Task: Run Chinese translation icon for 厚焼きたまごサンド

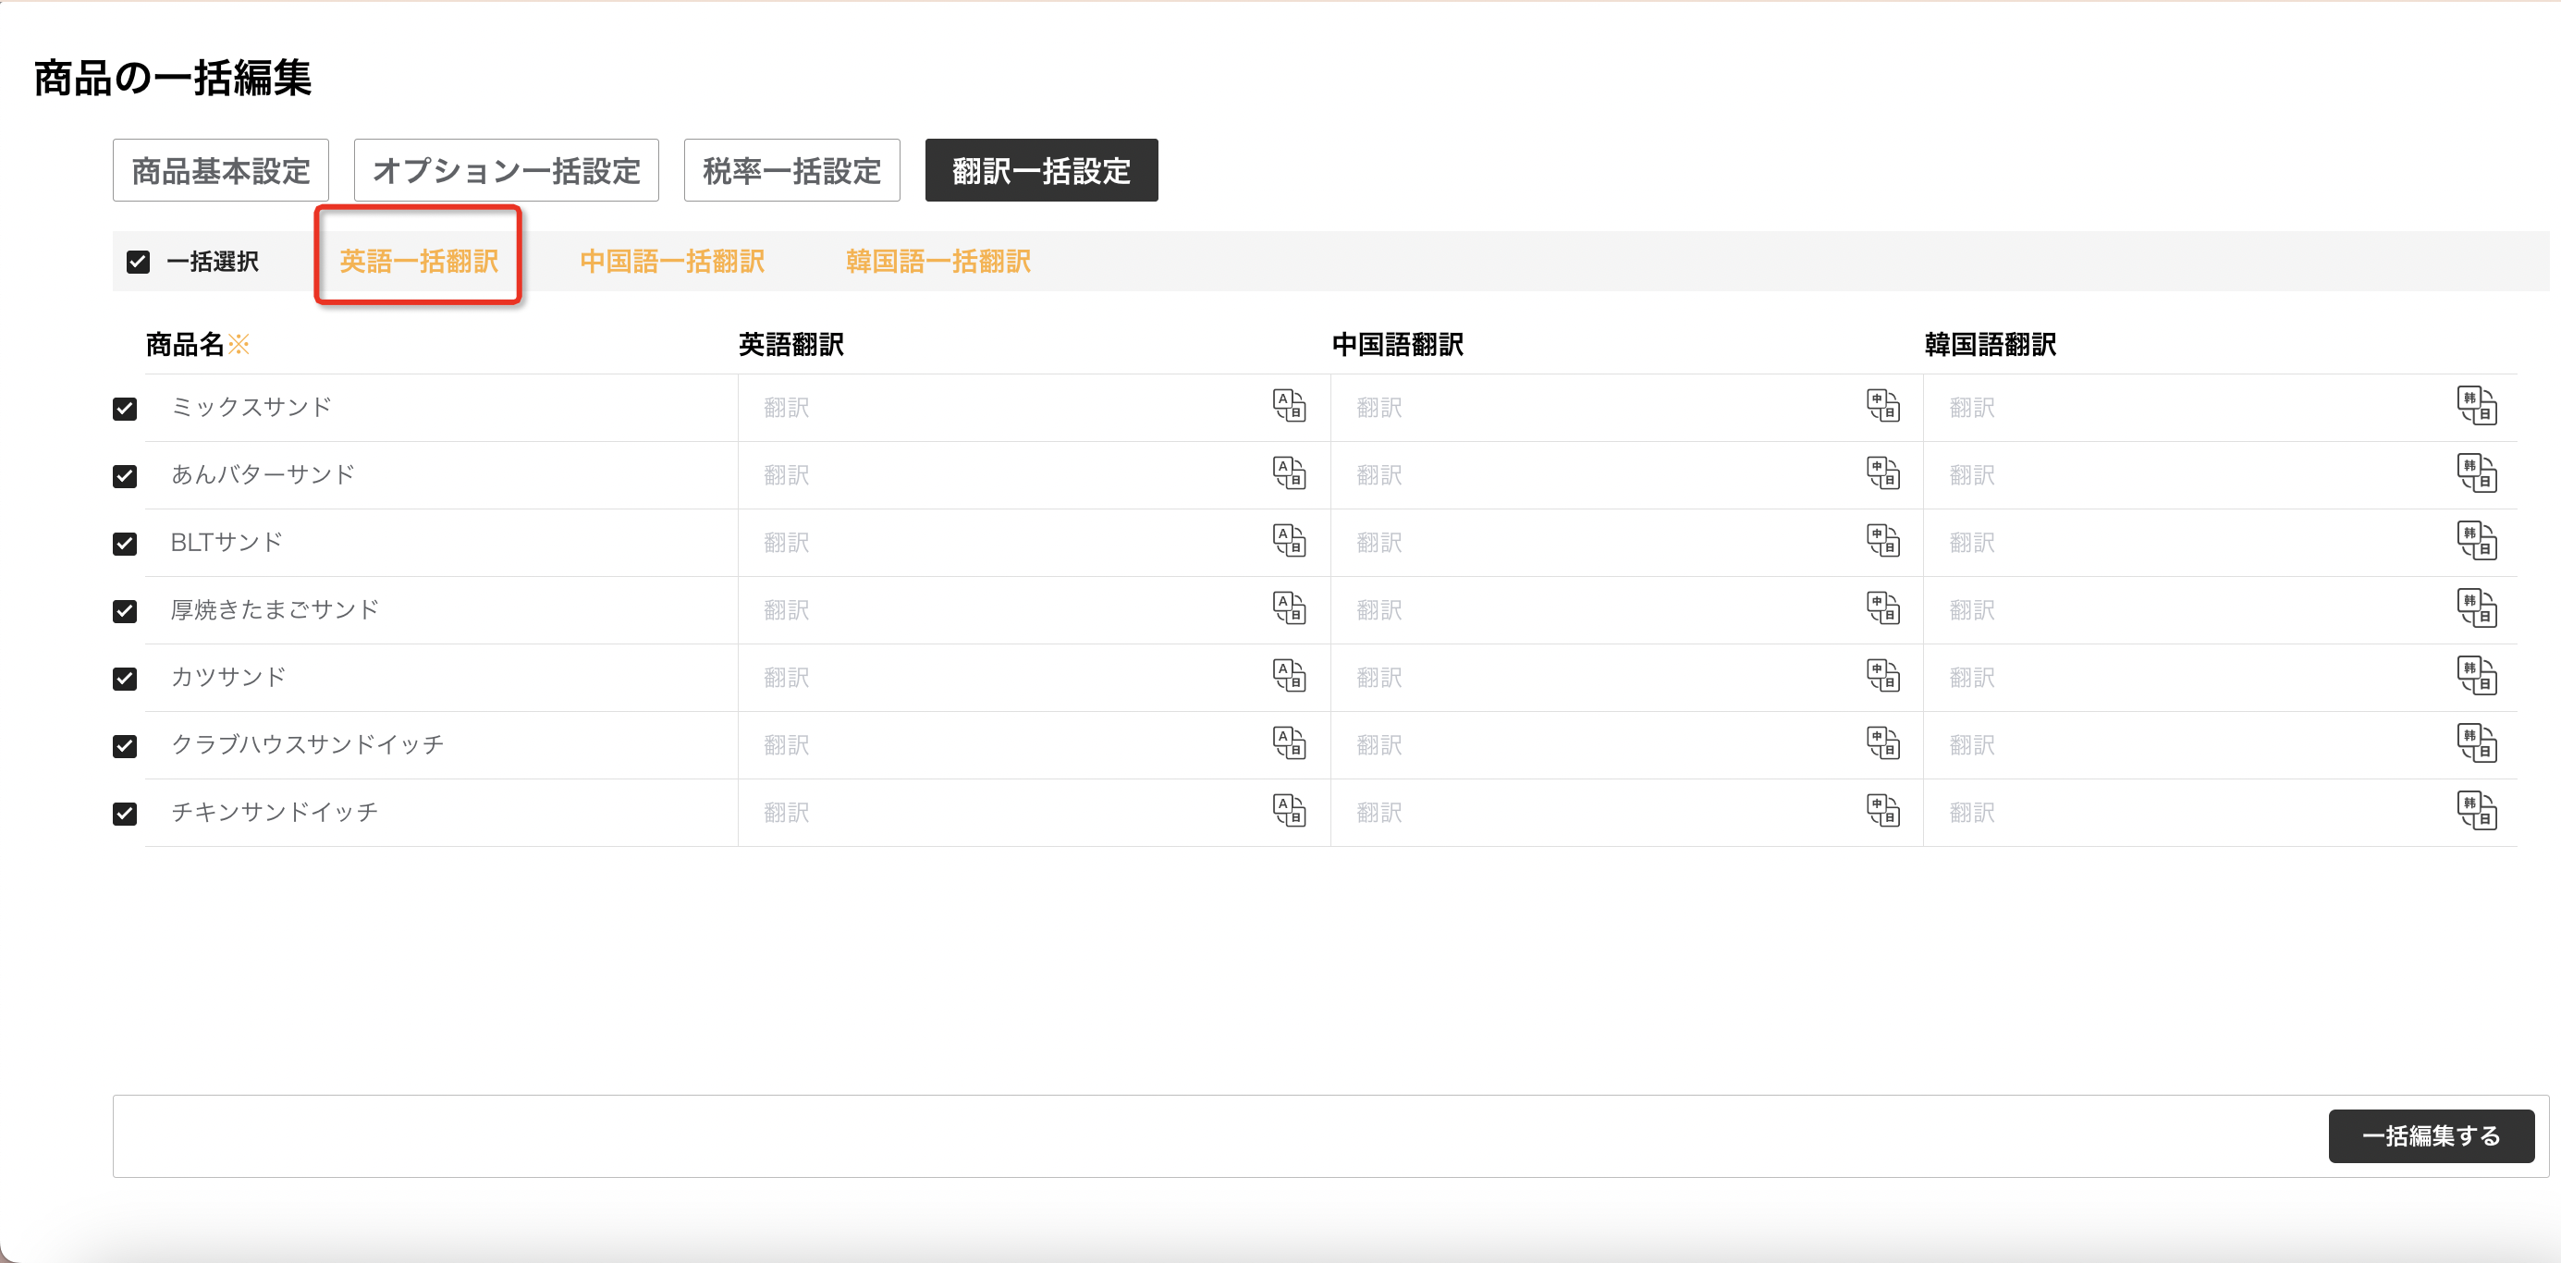Action: pos(1883,608)
